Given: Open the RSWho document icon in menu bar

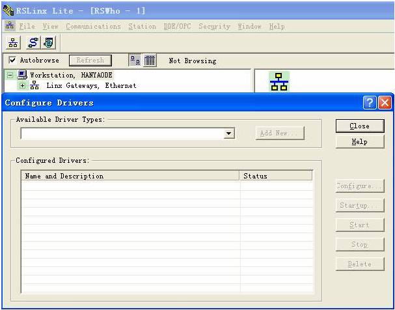Looking at the screenshot, I should (x=10, y=26).
